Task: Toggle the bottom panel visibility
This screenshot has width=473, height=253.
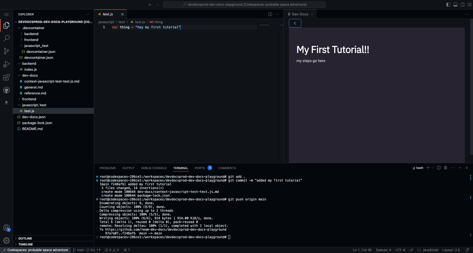Action: coord(455,5)
